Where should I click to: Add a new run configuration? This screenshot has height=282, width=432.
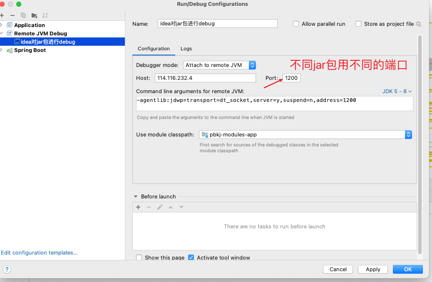pos(3,15)
